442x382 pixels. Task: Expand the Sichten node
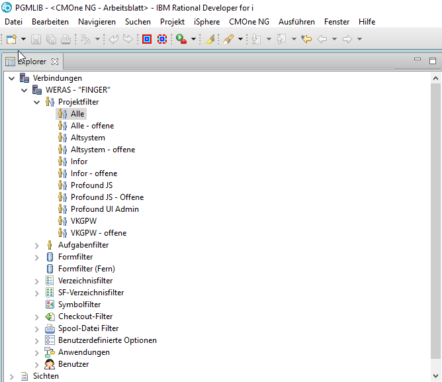(x=11, y=377)
